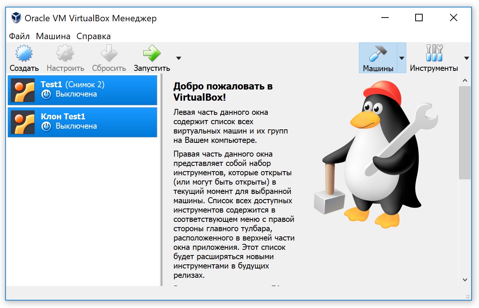Screen dimensions: 479x308
Task: Open the Справка menu
Action: (94, 36)
